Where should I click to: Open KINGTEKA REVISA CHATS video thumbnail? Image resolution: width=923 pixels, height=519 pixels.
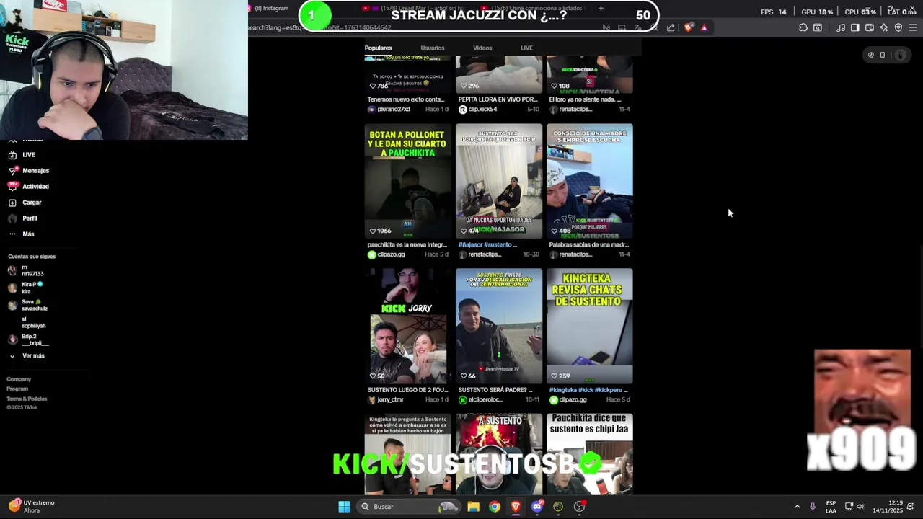point(589,326)
